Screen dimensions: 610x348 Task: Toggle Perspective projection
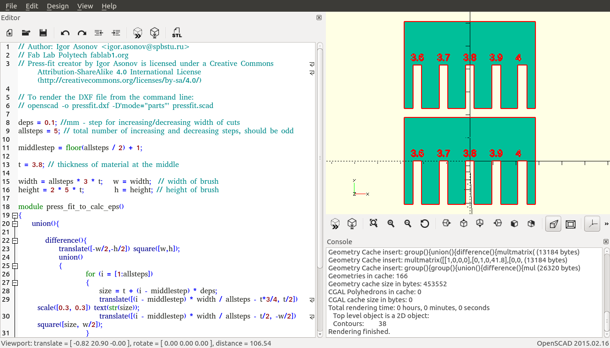(554, 224)
